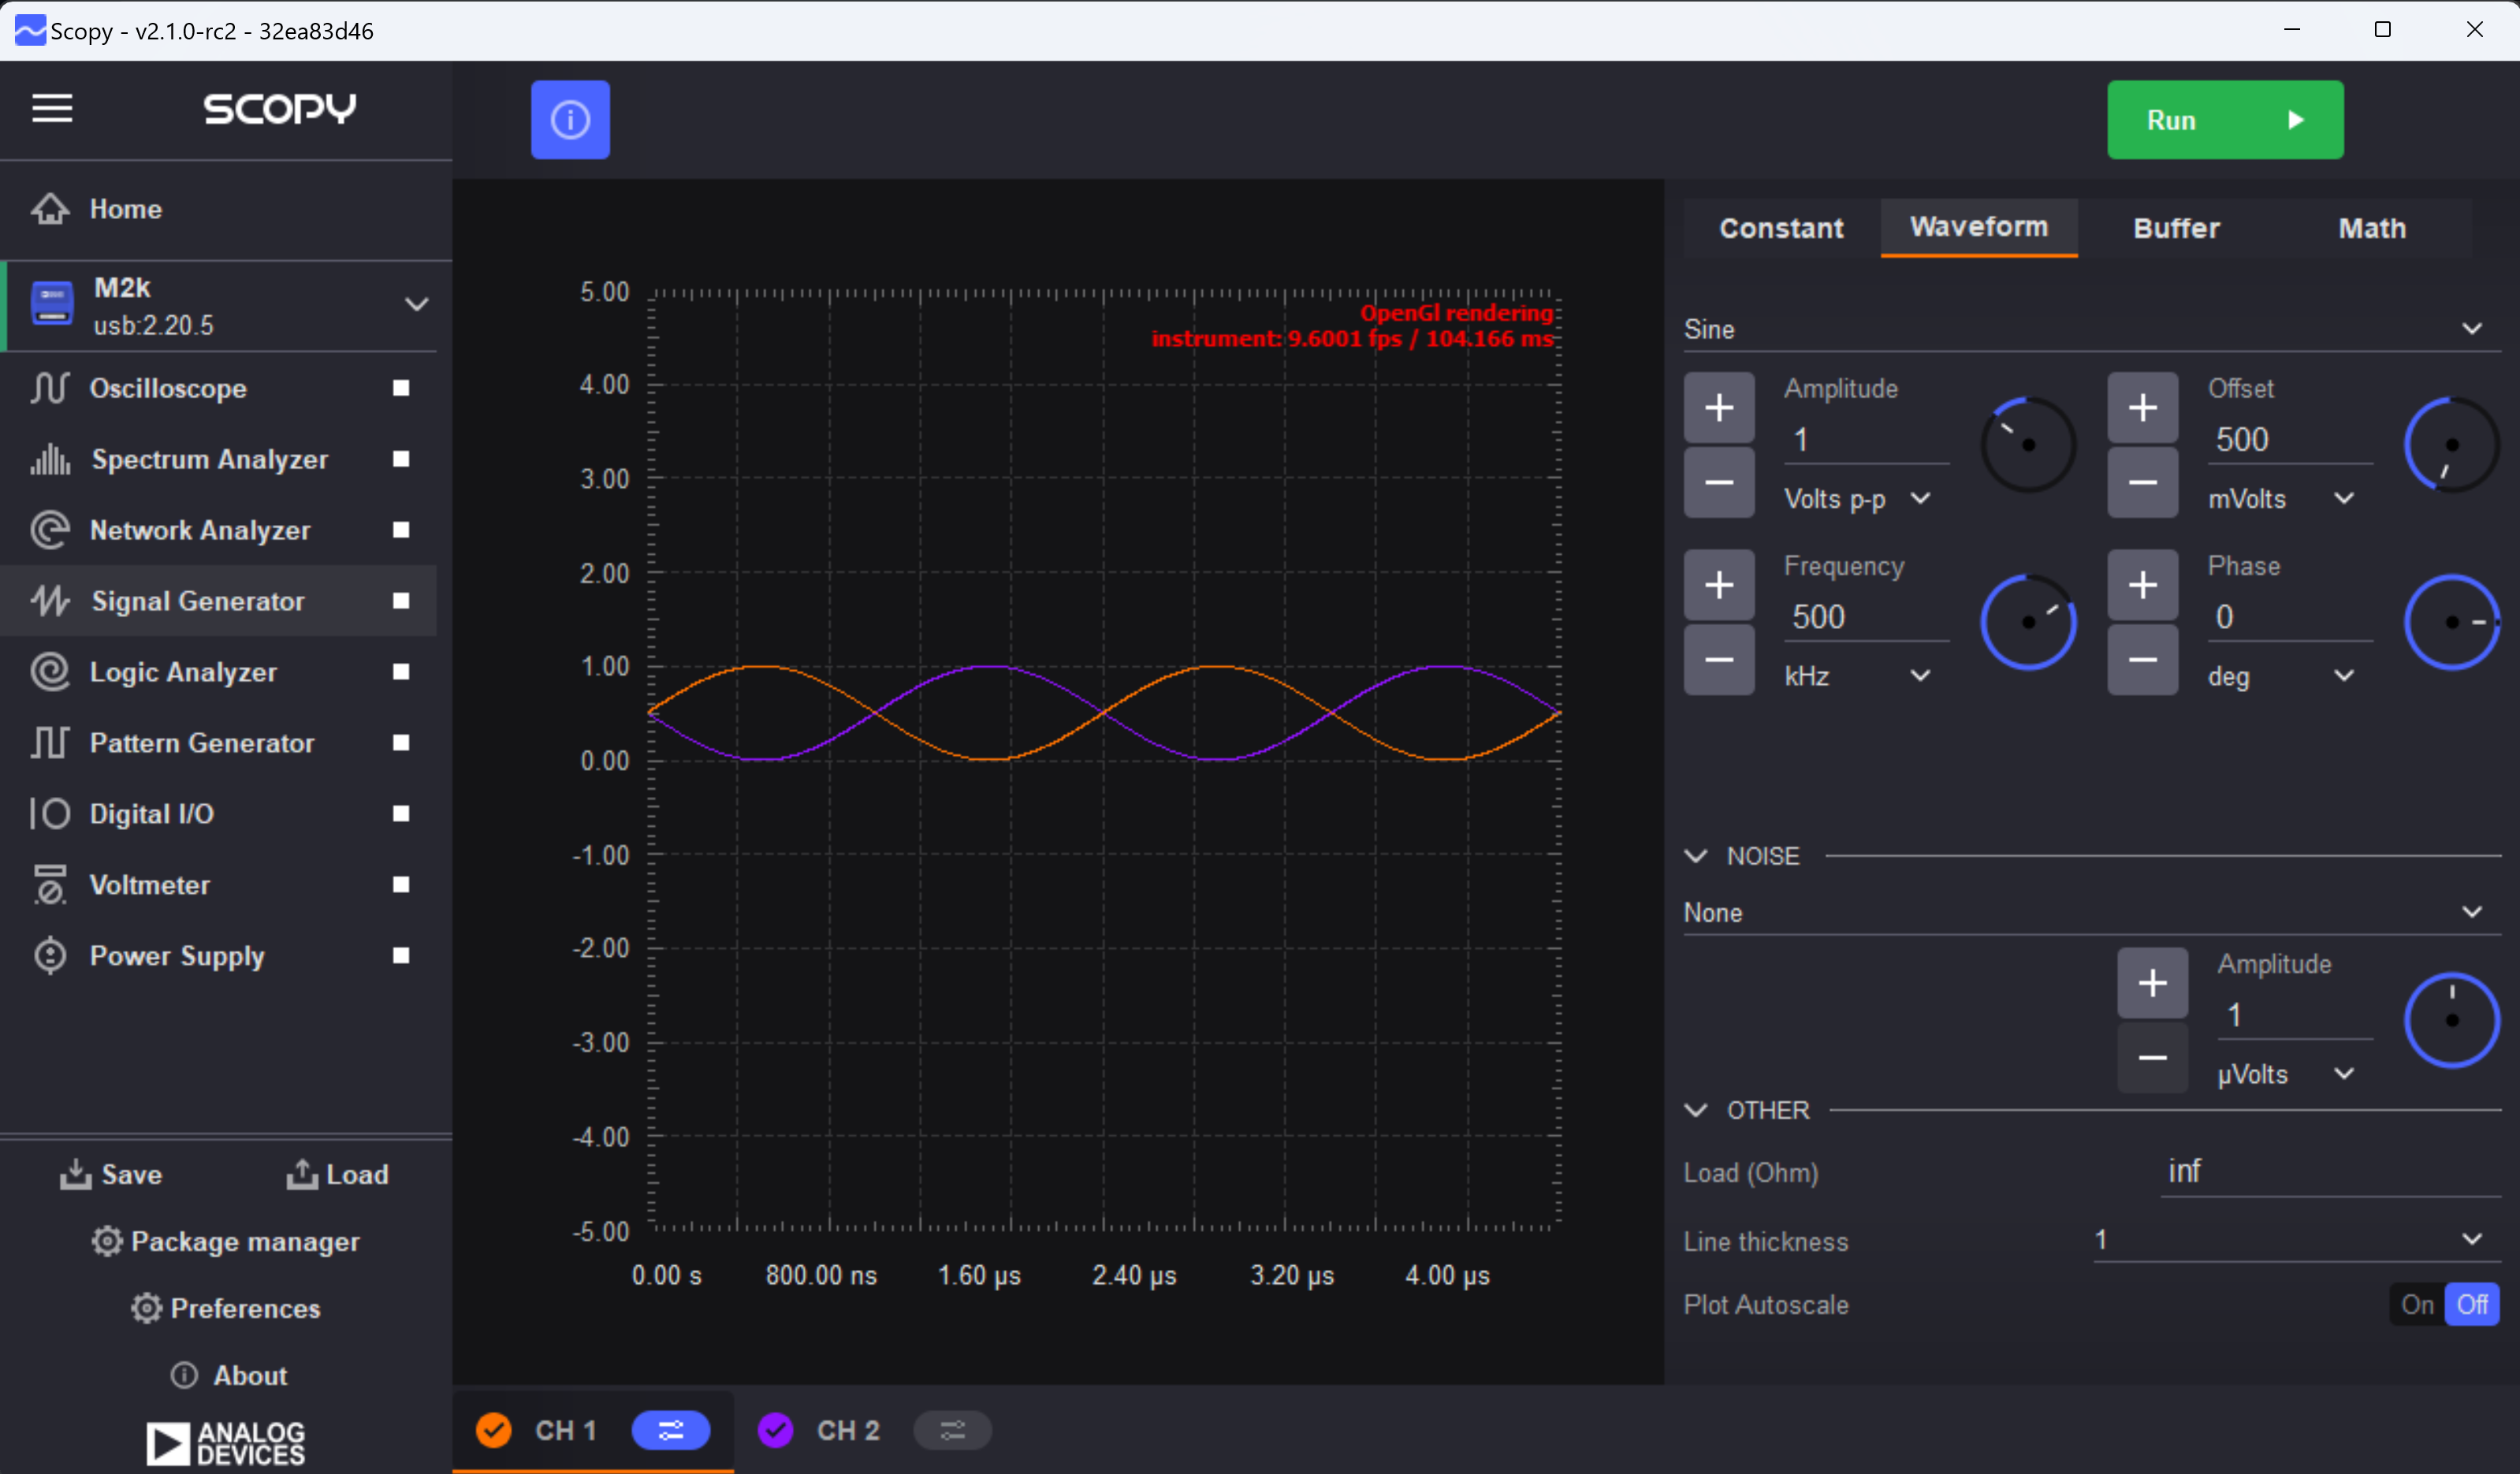
Task: Disable CH 2 channel checkbox
Action: click(x=776, y=1430)
